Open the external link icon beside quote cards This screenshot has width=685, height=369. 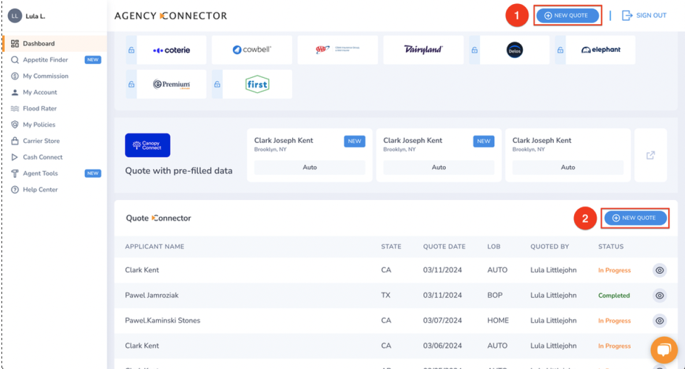(x=651, y=155)
